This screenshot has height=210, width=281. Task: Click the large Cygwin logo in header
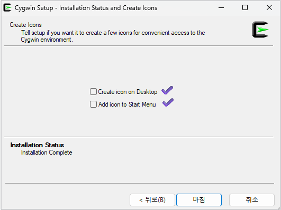tap(260, 30)
